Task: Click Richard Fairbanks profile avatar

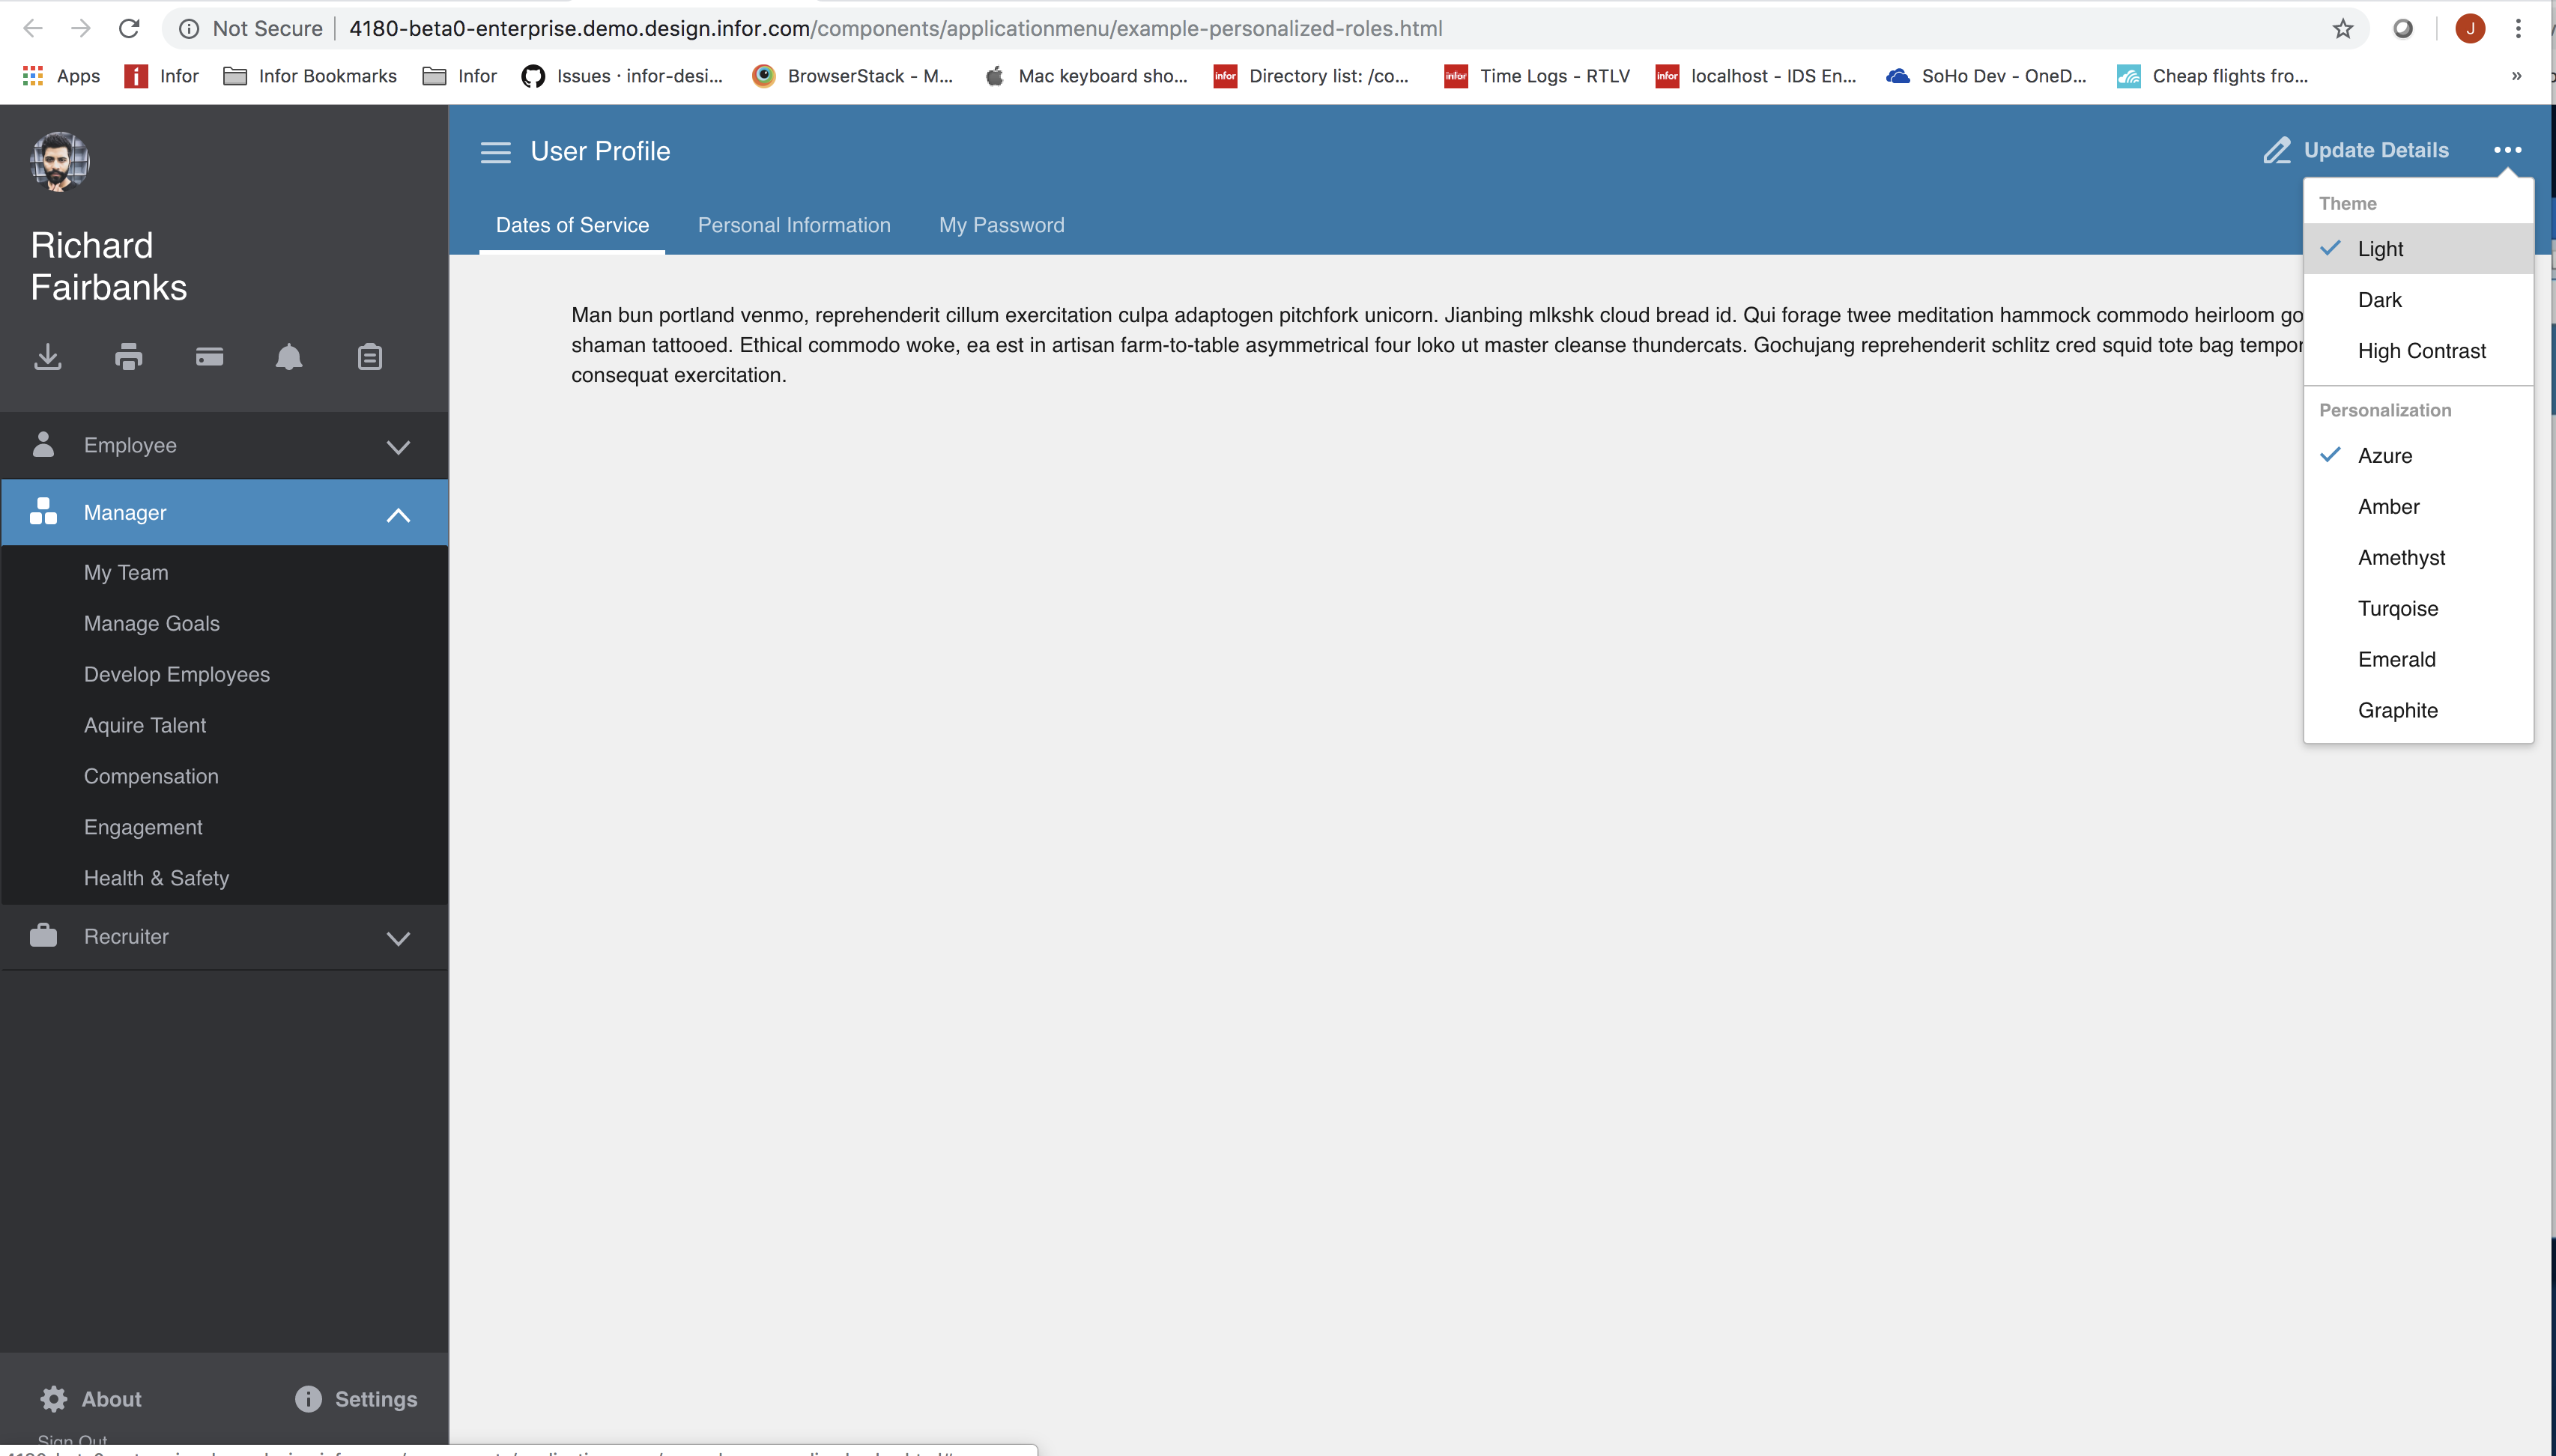Action: pyautogui.click(x=58, y=160)
